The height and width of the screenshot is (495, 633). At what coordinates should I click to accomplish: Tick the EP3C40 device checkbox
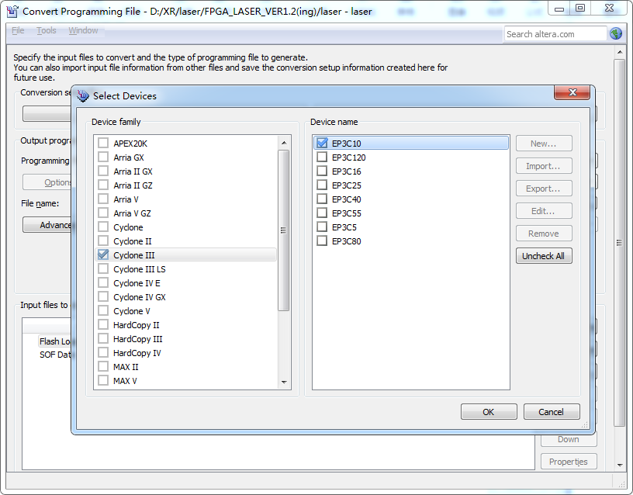322,199
